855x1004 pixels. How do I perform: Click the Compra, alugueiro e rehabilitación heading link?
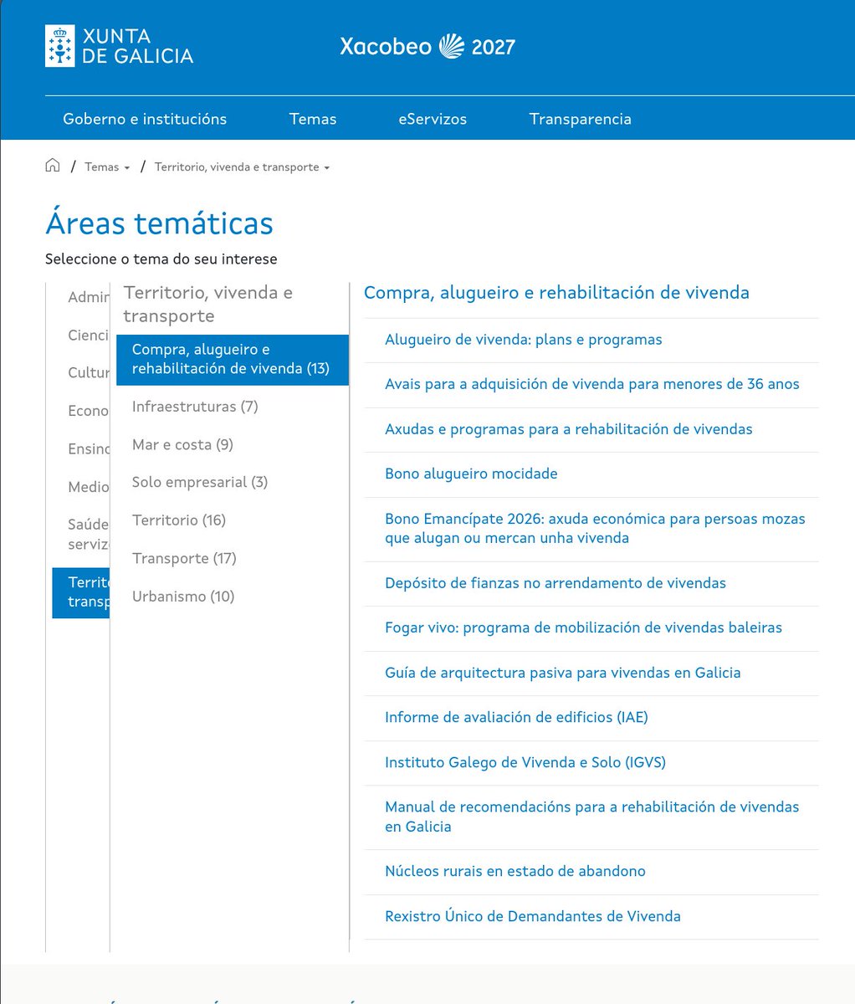[x=556, y=293]
